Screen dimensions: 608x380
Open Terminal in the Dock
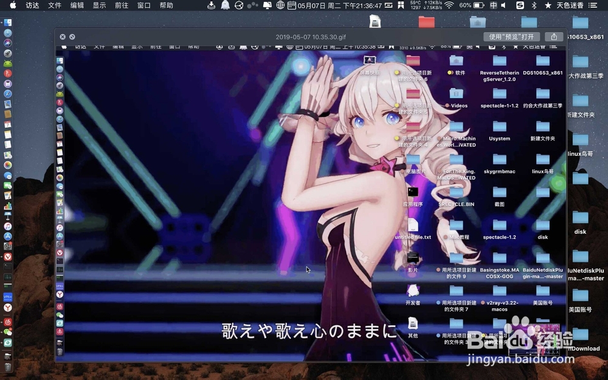tap(7, 267)
